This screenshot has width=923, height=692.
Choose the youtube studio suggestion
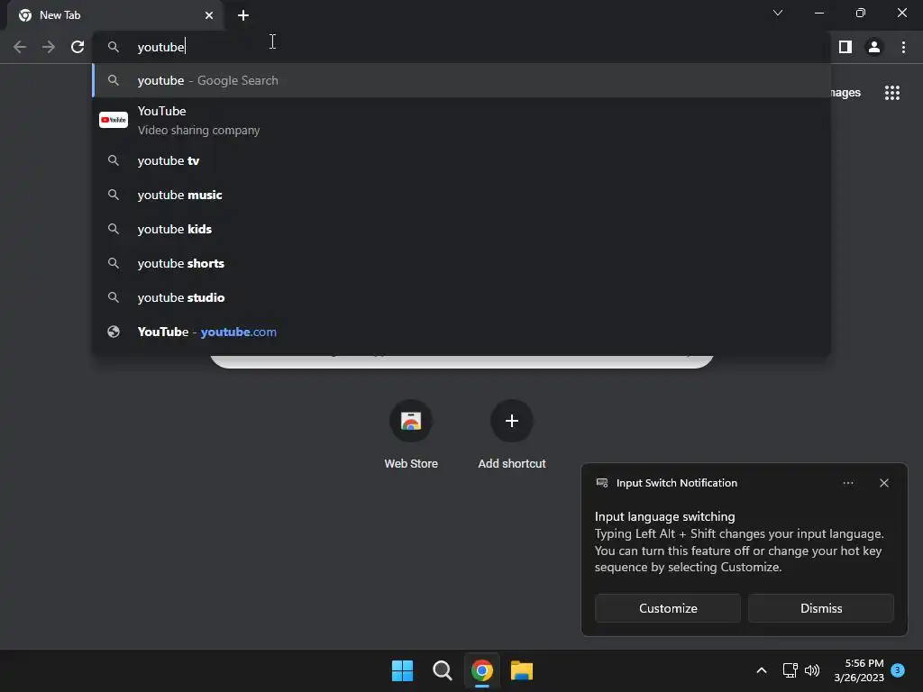[x=461, y=297]
